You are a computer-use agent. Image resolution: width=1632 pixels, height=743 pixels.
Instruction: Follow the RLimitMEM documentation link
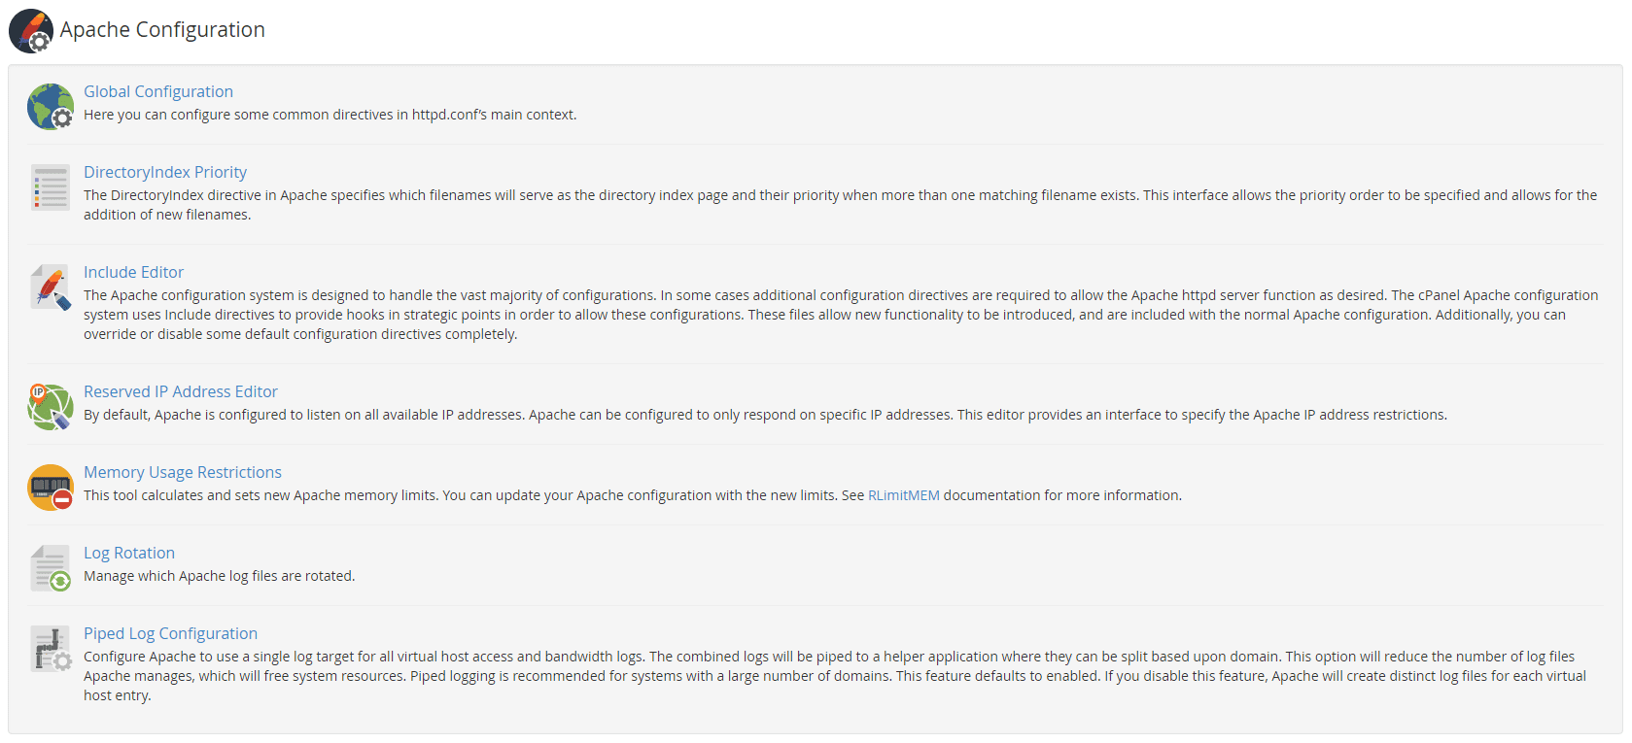pyautogui.click(x=903, y=495)
